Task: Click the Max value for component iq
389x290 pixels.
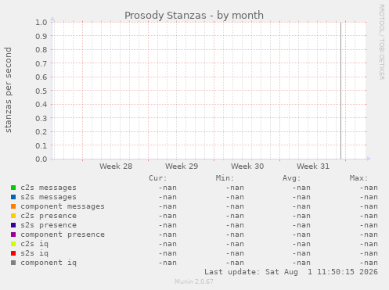Action: [x=369, y=263]
